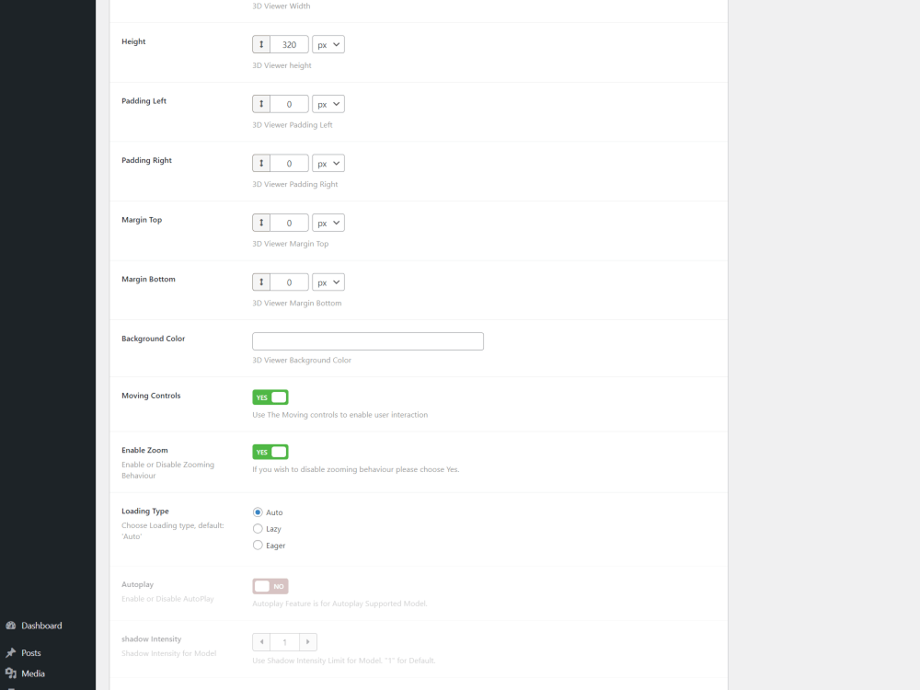Open the Padding Right unit dropdown
920x690 pixels.
click(328, 163)
